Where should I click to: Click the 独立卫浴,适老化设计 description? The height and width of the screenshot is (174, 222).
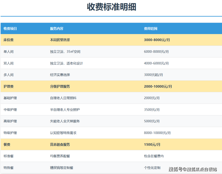tap(66, 63)
